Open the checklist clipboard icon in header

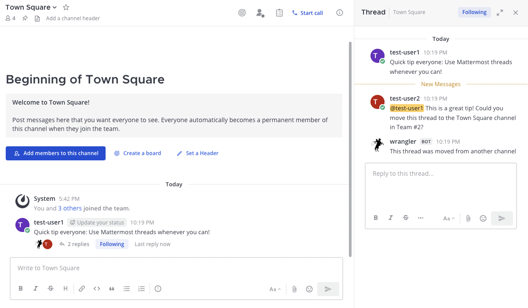(x=279, y=13)
